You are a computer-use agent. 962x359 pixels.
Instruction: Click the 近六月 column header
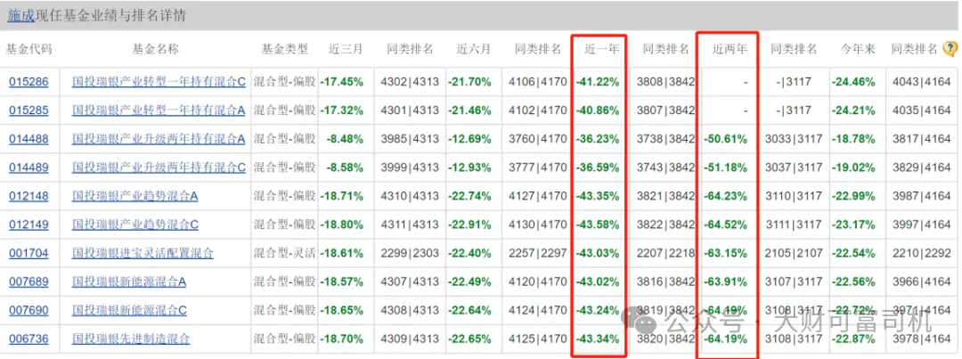pos(474,50)
